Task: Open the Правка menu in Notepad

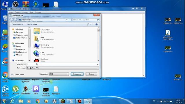Action: coord(18,12)
